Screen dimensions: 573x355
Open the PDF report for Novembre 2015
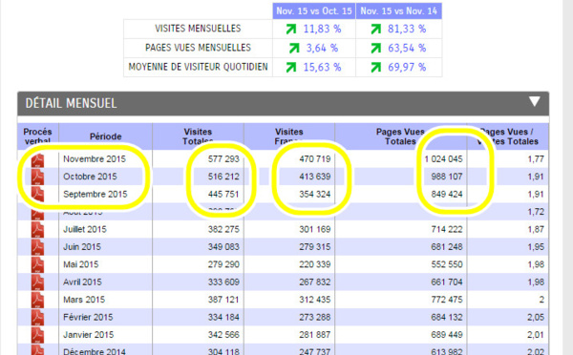point(37,160)
